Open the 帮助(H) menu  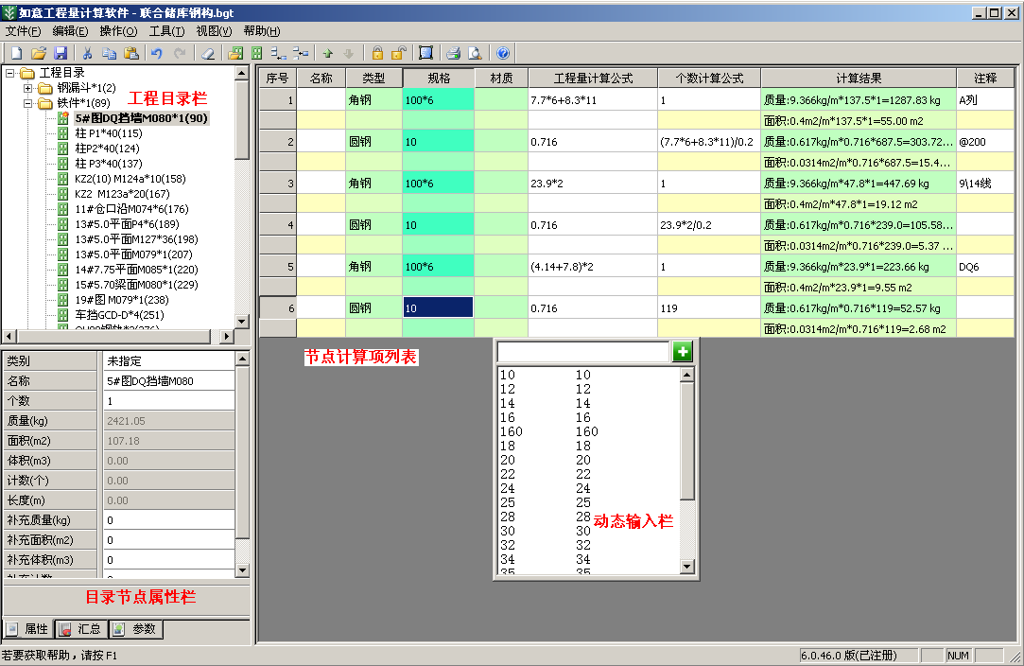pos(262,30)
